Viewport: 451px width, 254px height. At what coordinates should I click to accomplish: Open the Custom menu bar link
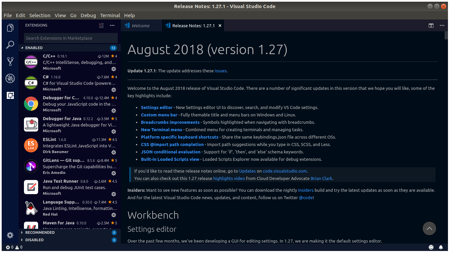point(159,115)
